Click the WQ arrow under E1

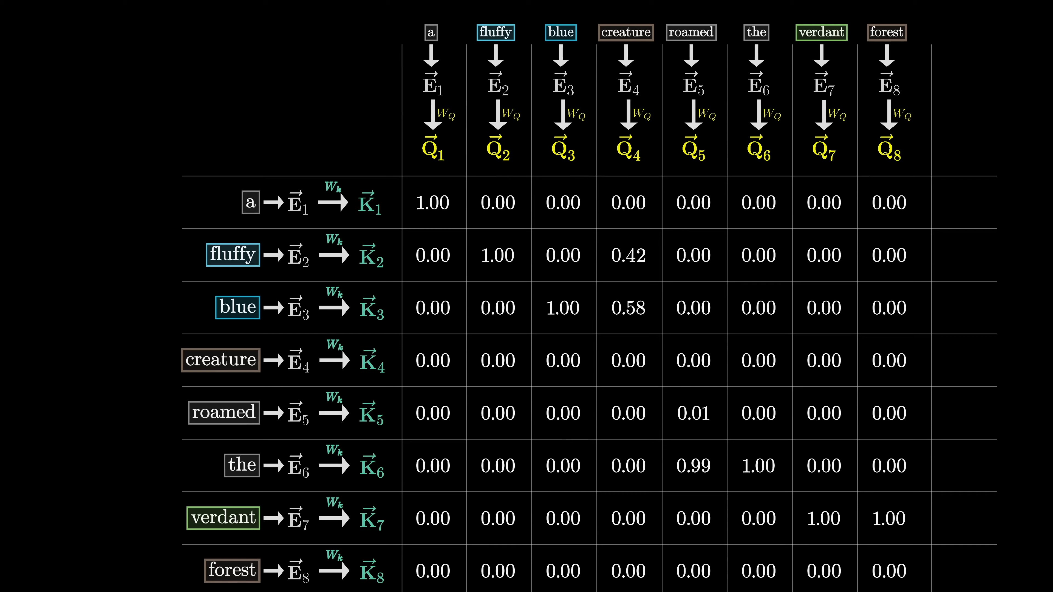click(433, 115)
